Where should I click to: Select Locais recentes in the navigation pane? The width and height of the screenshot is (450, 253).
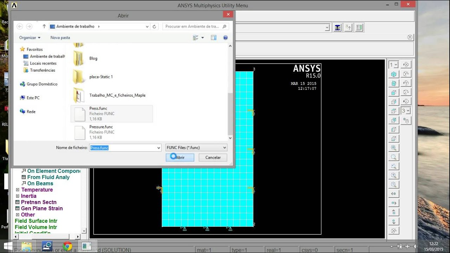40,63
